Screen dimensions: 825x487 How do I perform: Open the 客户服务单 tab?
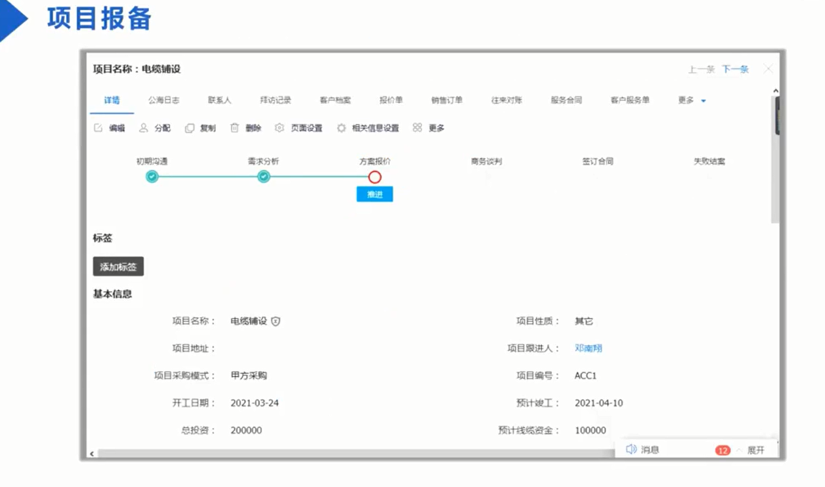(x=630, y=100)
